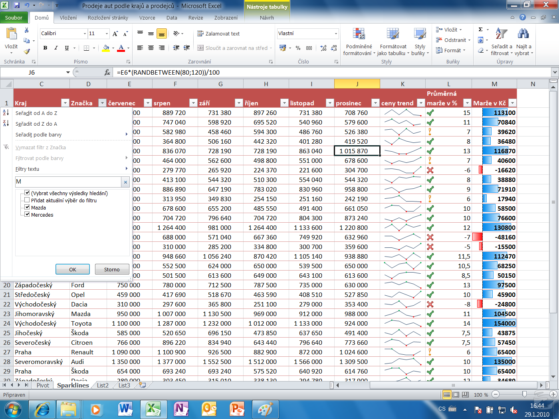Expand the Name Box dropdown arrow
Viewport: 559px width, 419px height.
pyautogui.click(x=68, y=72)
